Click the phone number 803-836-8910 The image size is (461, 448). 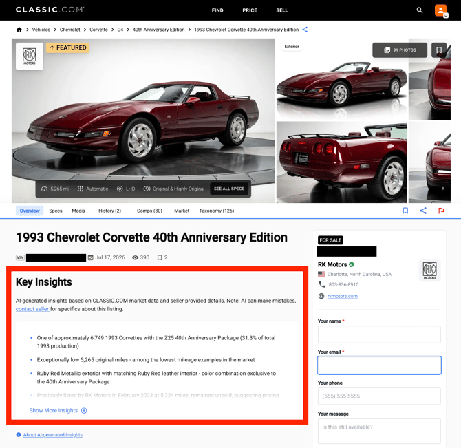point(343,284)
